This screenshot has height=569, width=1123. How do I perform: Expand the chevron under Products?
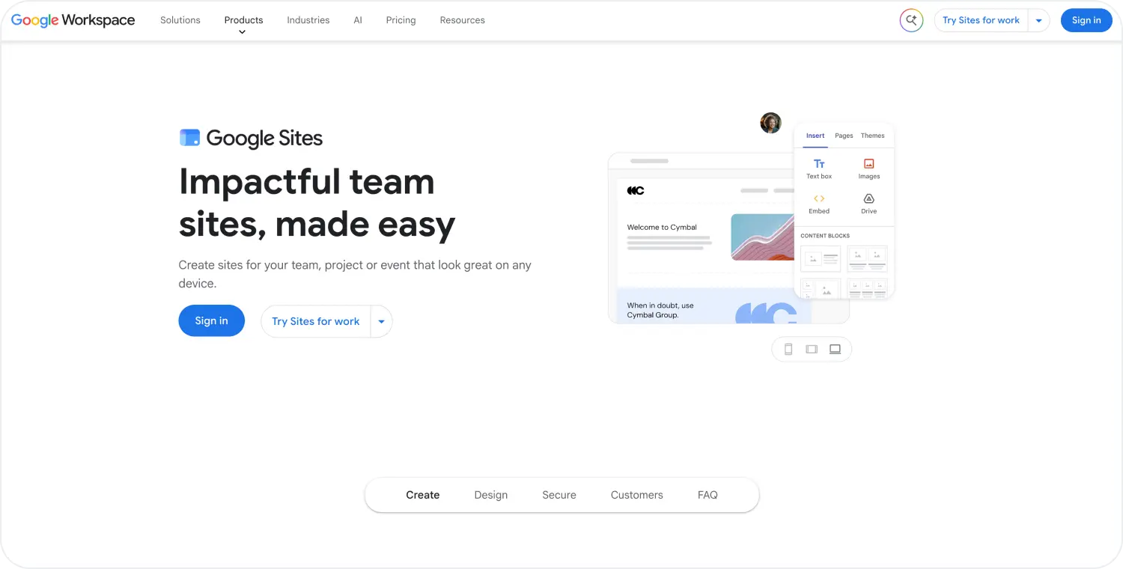tap(242, 32)
